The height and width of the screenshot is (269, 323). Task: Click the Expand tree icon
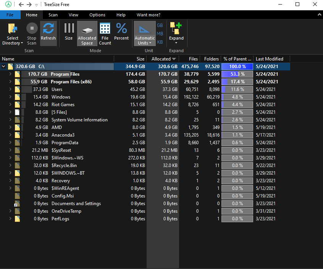tap(176, 28)
